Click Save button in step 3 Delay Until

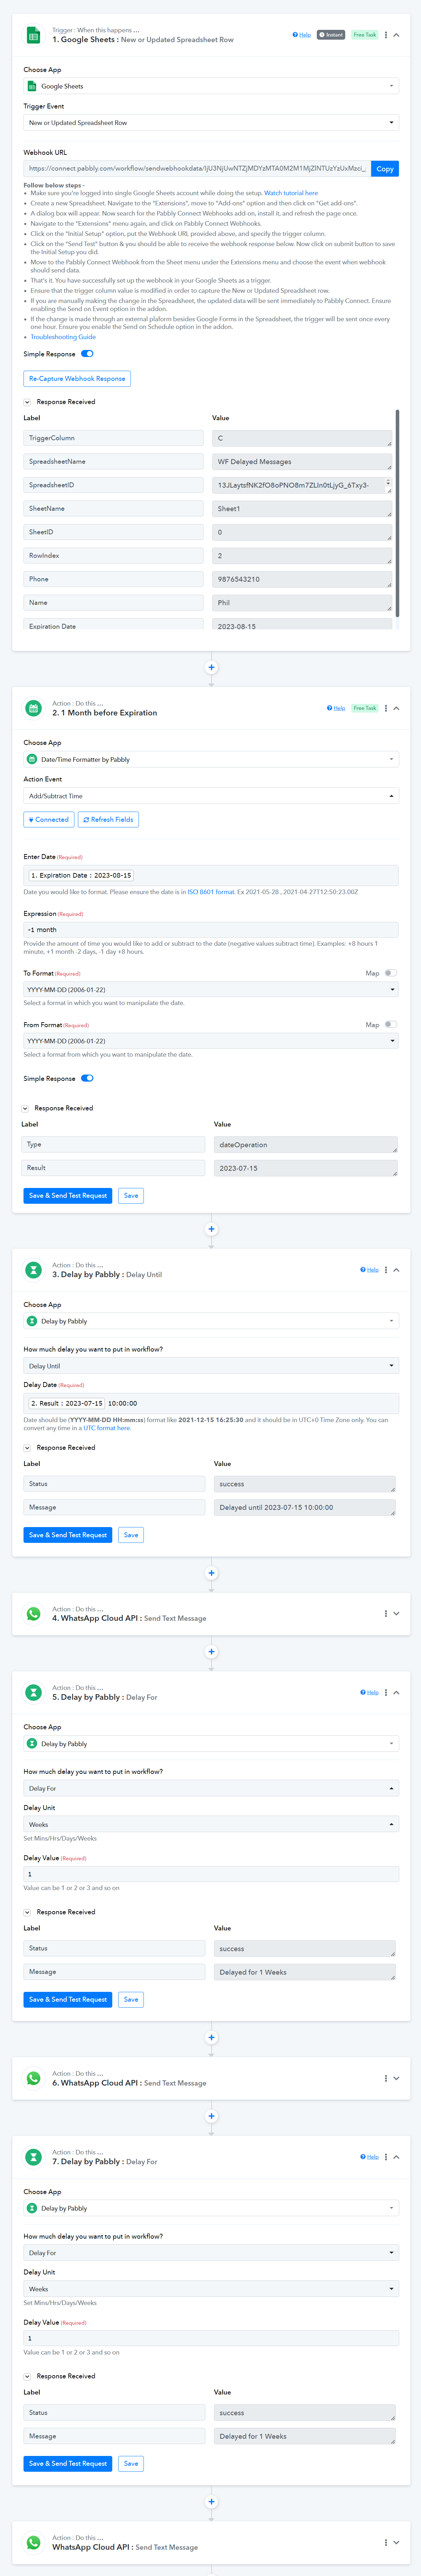pyautogui.click(x=131, y=1535)
